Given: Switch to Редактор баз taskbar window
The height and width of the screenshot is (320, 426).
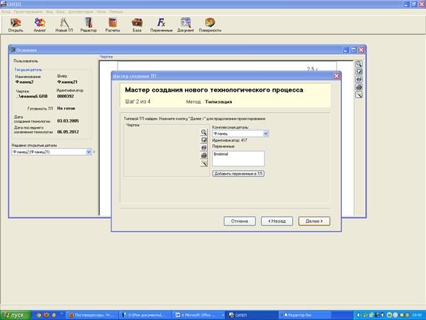Looking at the screenshot, I should coord(306,315).
